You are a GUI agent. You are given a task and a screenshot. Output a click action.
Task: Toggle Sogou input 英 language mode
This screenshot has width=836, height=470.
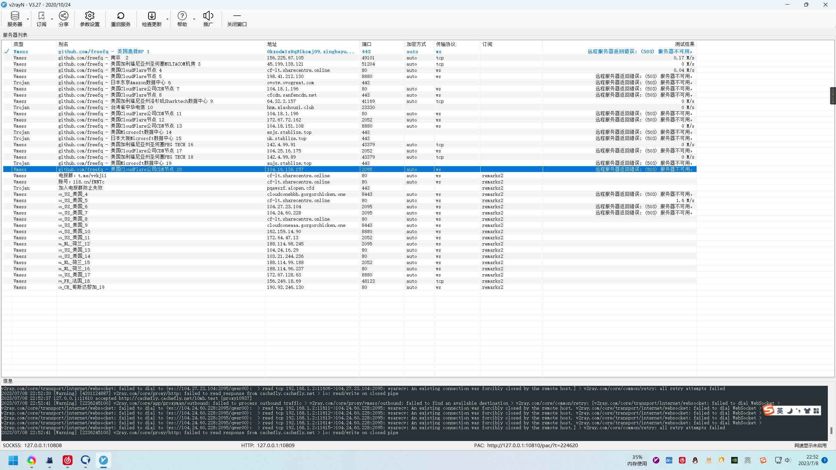(x=780, y=411)
